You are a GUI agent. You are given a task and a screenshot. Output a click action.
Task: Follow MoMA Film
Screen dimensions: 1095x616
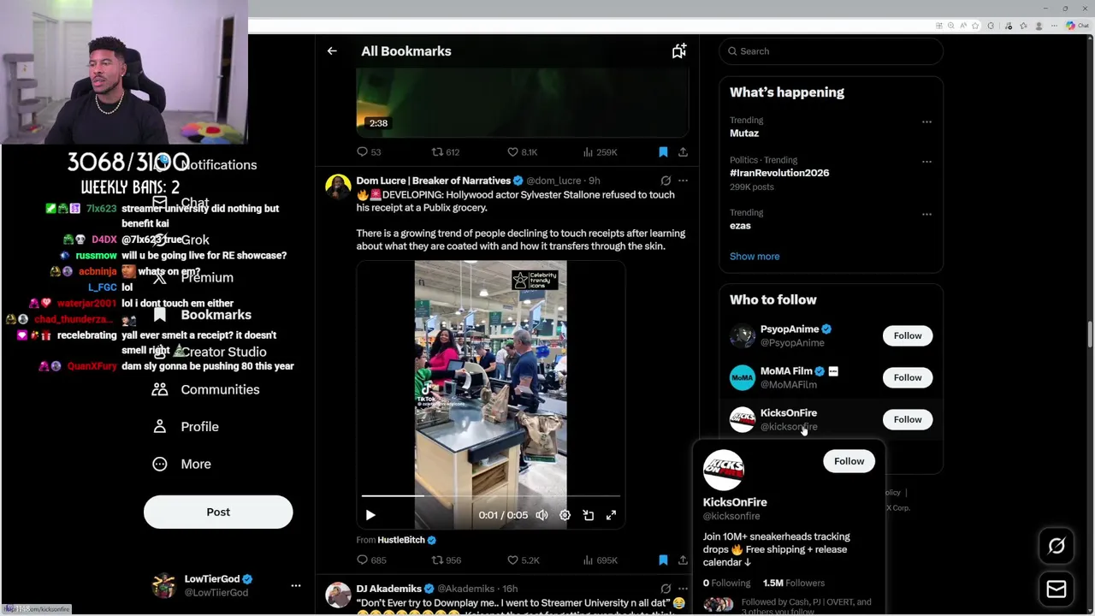point(908,377)
